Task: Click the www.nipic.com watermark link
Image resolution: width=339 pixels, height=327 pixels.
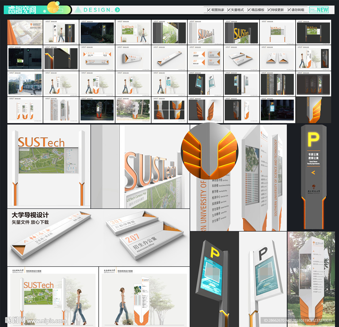Action: pos(46,321)
